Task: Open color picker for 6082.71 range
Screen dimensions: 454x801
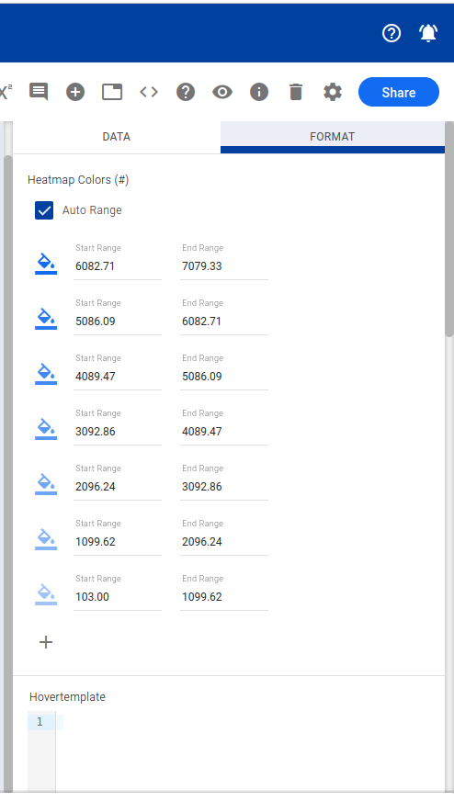Action: 46,265
